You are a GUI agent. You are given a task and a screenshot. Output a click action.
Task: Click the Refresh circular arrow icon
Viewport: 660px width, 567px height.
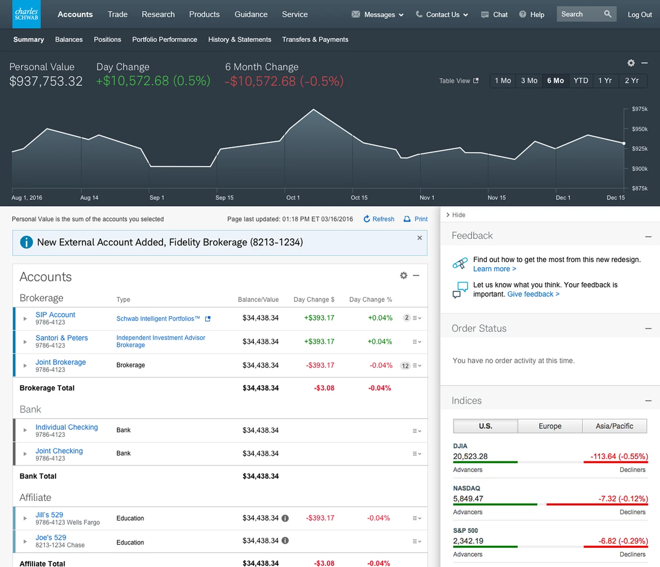pyautogui.click(x=367, y=219)
